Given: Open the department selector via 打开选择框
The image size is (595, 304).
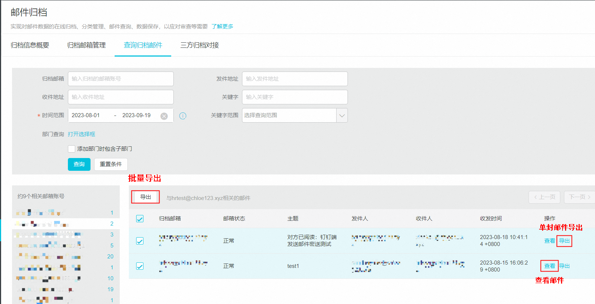Looking at the screenshot, I should coord(81,134).
